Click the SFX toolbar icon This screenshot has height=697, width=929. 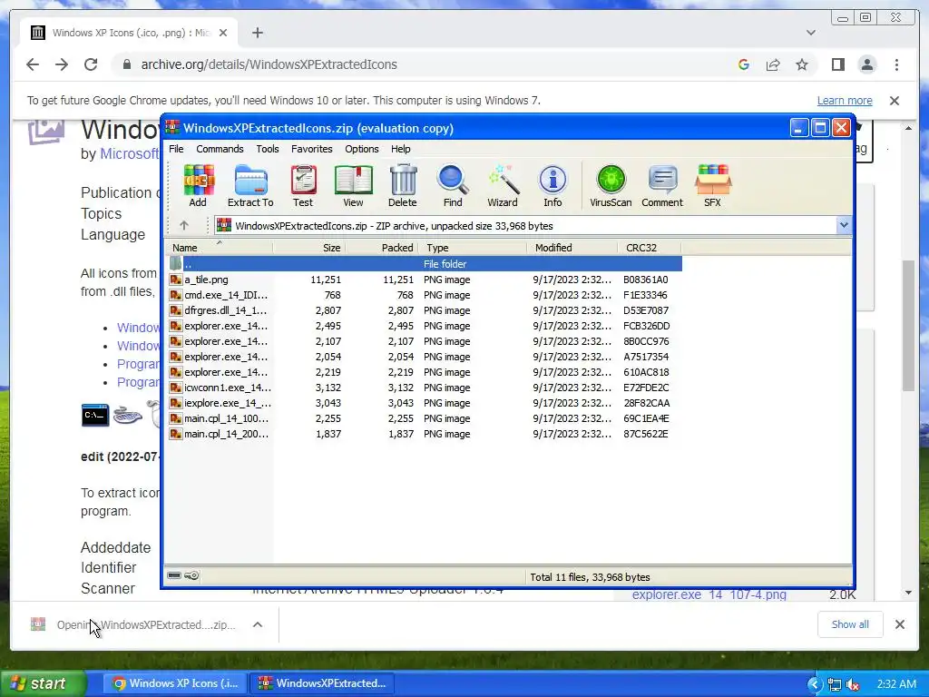click(x=713, y=185)
